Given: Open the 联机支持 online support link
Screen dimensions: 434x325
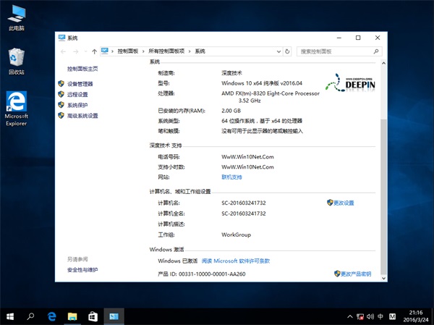Looking at the screenshot, I should 231,177.
